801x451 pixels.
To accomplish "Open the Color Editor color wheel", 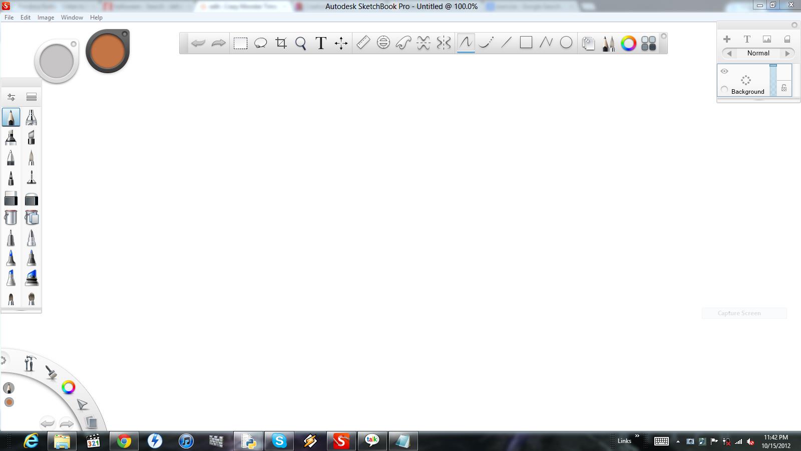I will tap(628, 44).
